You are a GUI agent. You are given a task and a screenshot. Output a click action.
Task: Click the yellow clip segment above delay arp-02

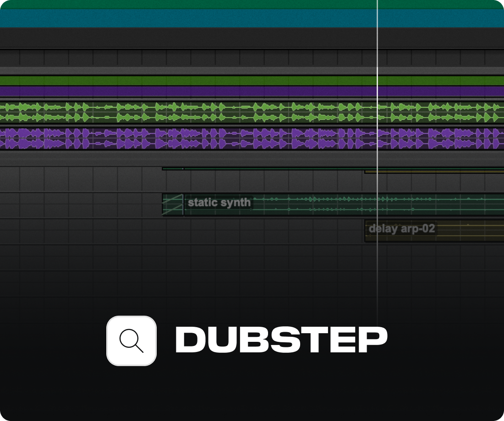coord(435,171)
